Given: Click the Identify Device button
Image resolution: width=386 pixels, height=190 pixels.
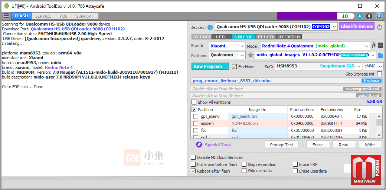Looking at the screenshot, I should 357,27.
